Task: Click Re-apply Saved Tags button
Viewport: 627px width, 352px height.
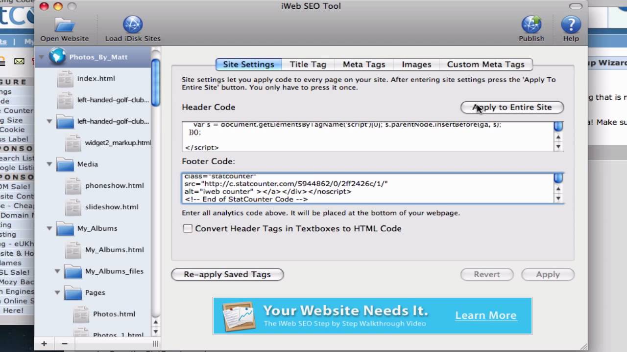Action: (x=227, y=274)
